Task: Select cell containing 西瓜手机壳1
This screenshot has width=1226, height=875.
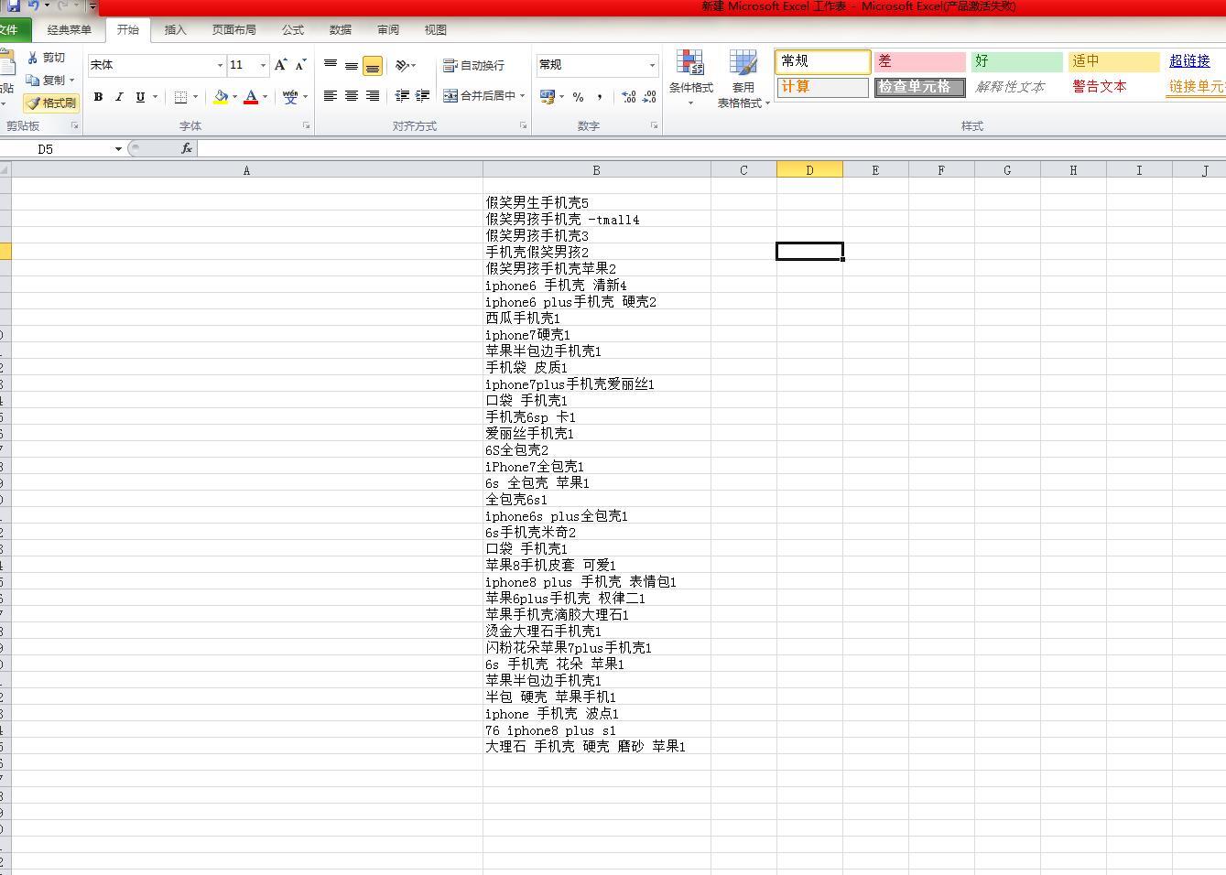Action: coord(597,318)
